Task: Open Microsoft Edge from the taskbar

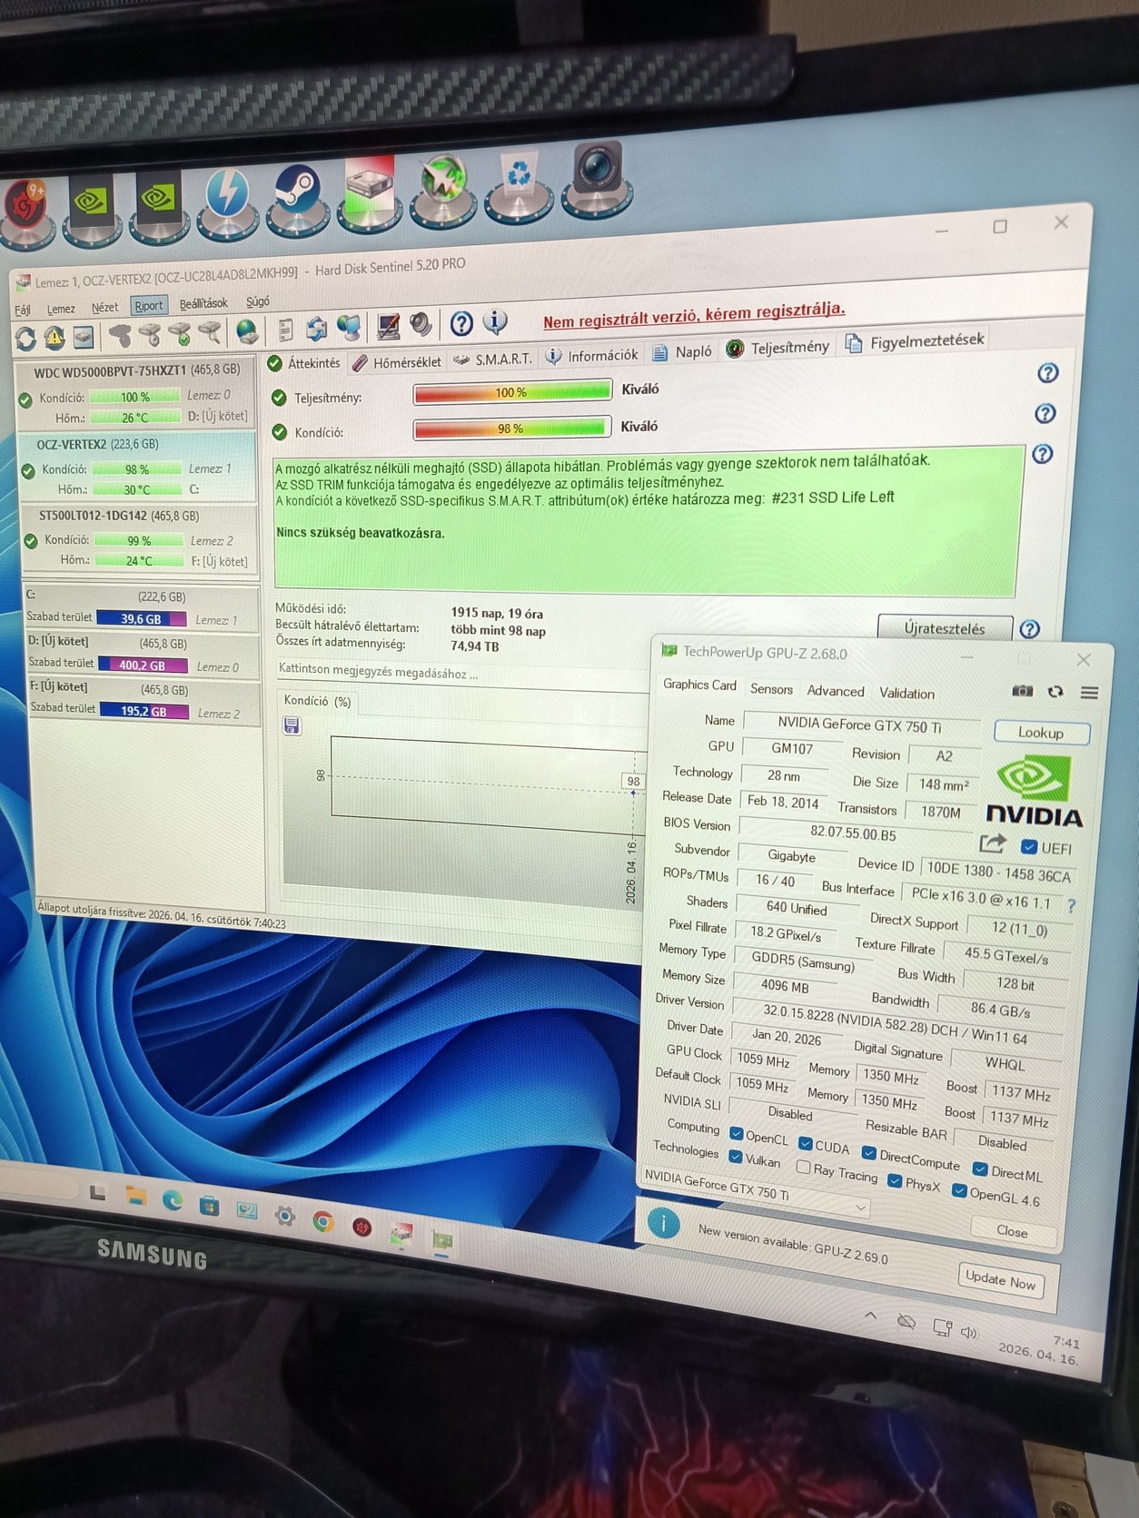Action: coord(173,1201)
